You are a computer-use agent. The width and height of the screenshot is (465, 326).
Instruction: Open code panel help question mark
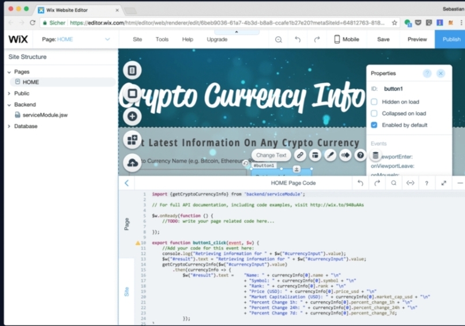427,183
